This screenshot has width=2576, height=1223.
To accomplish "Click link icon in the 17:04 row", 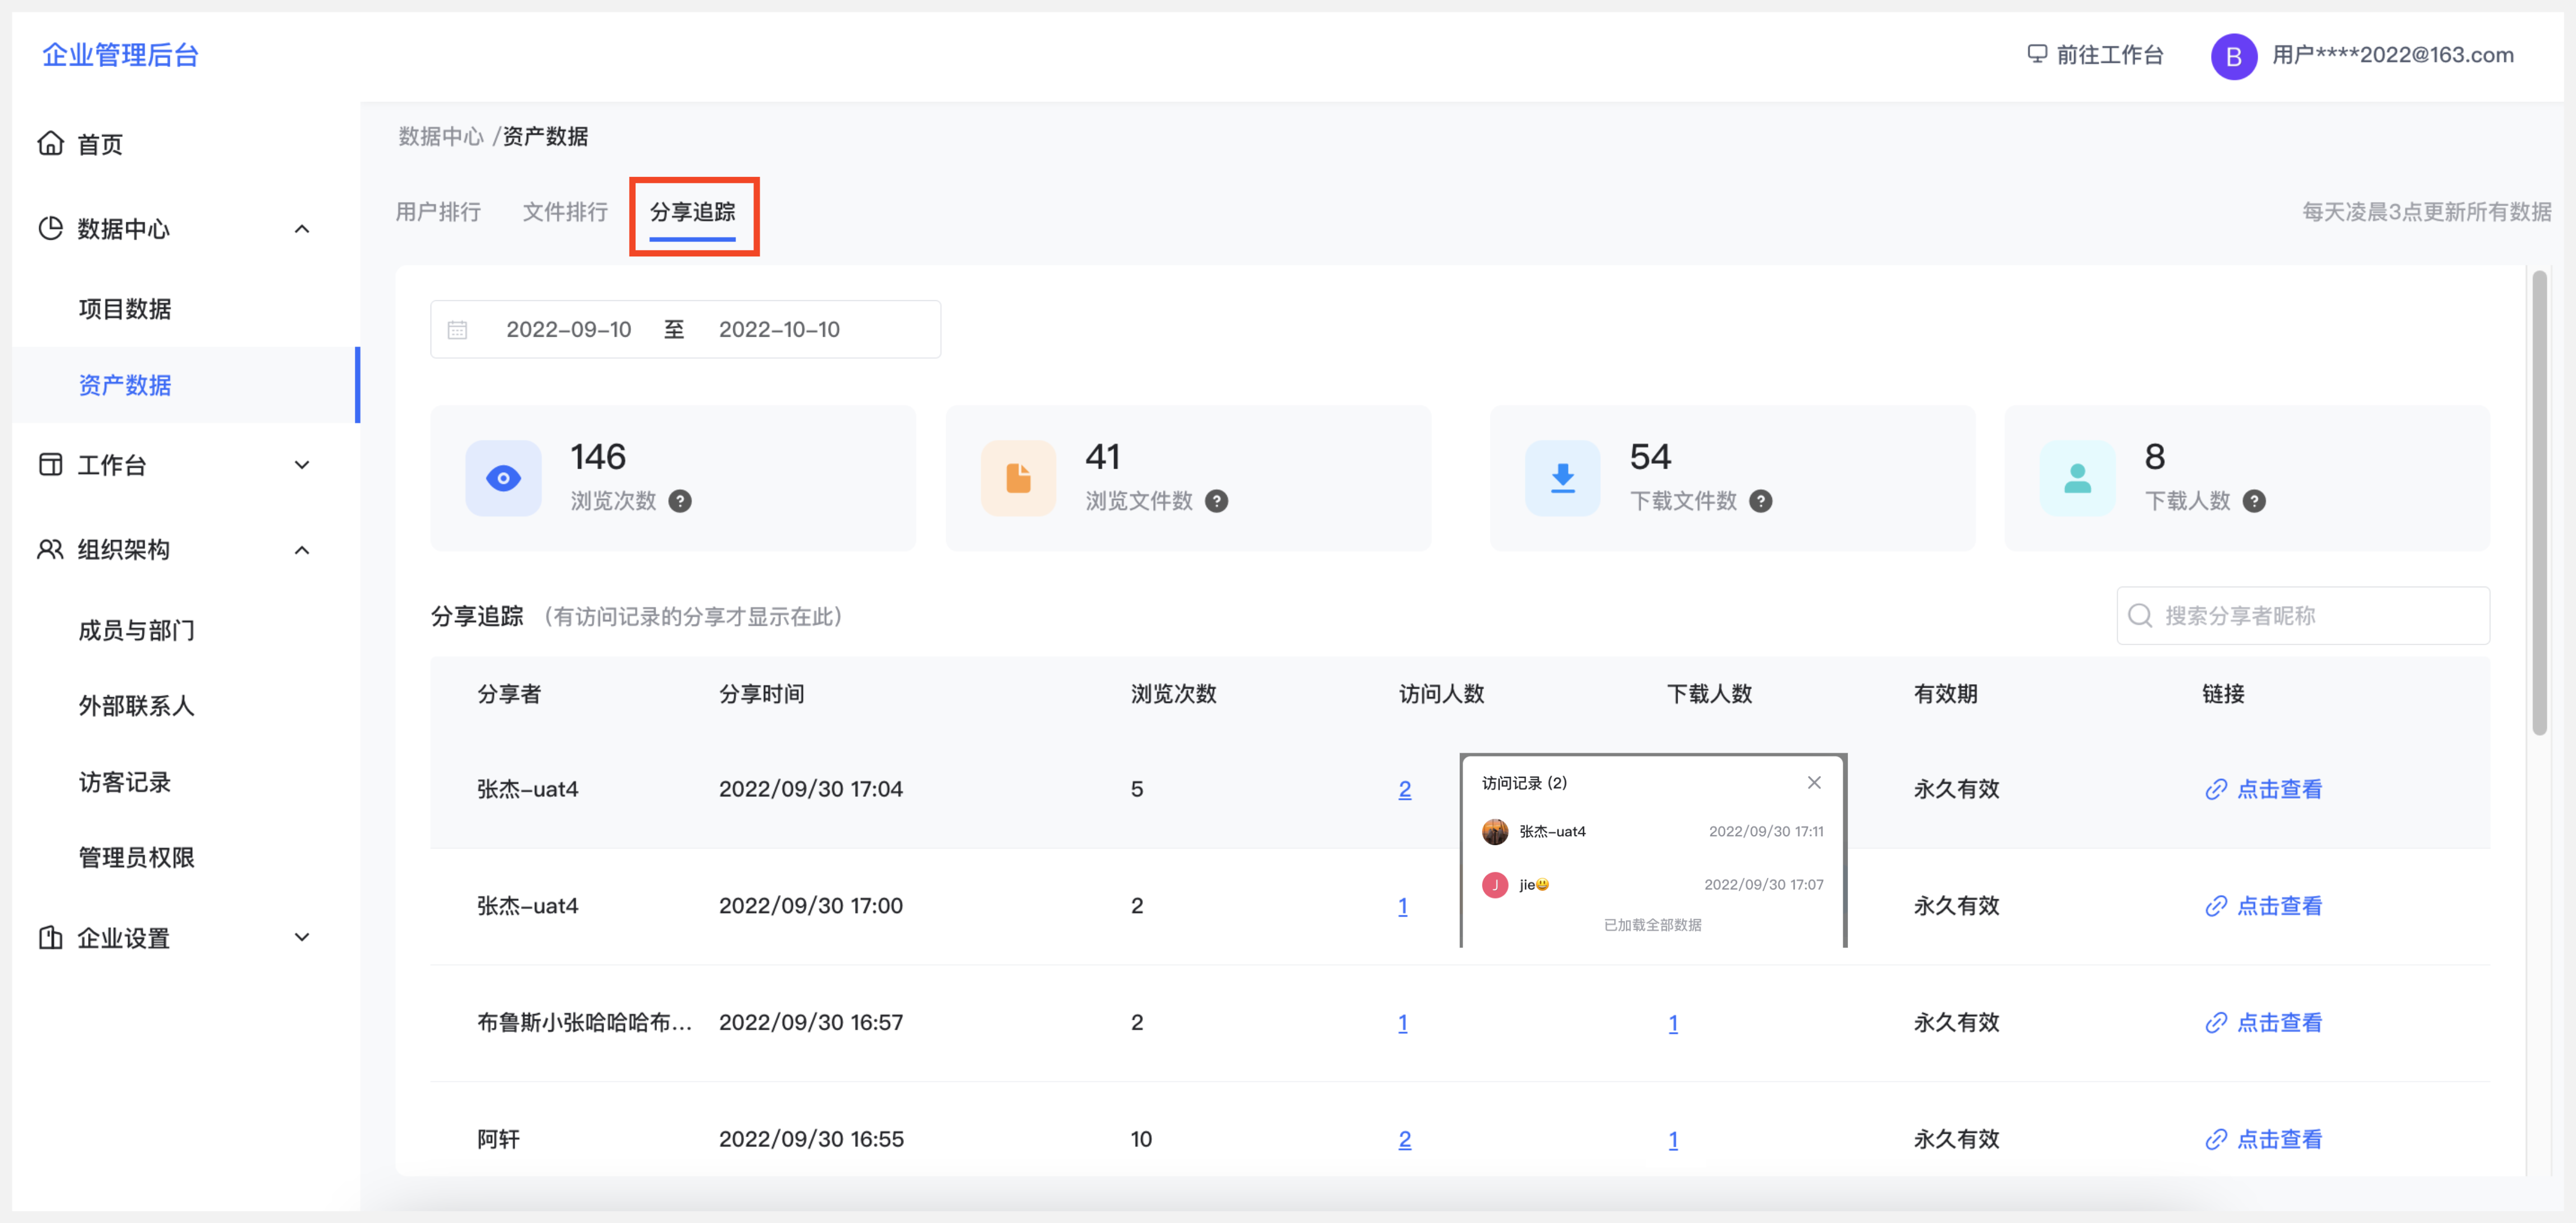I will (2216, 790).
